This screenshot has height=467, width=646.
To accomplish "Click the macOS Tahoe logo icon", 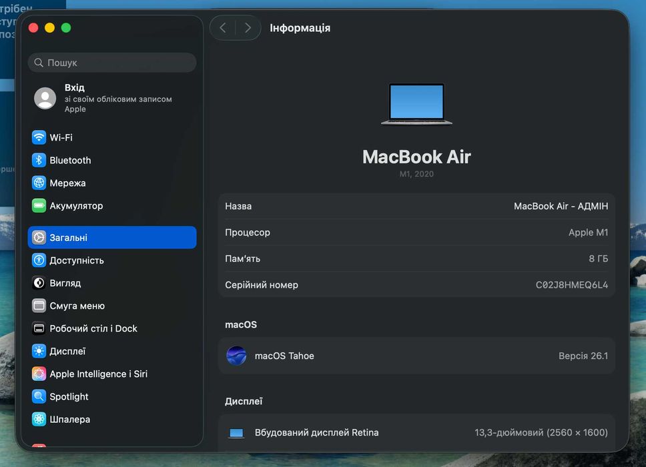I will (236, 356).
